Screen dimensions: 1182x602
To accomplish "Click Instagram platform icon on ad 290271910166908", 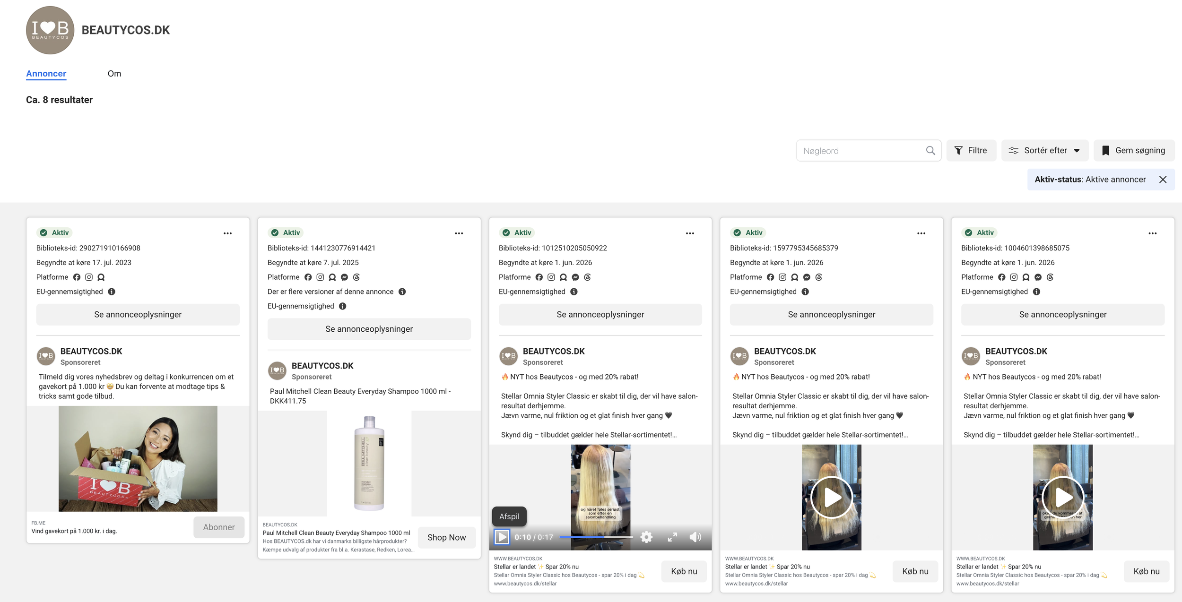I will pyautogui.click(x=89, y=277).
